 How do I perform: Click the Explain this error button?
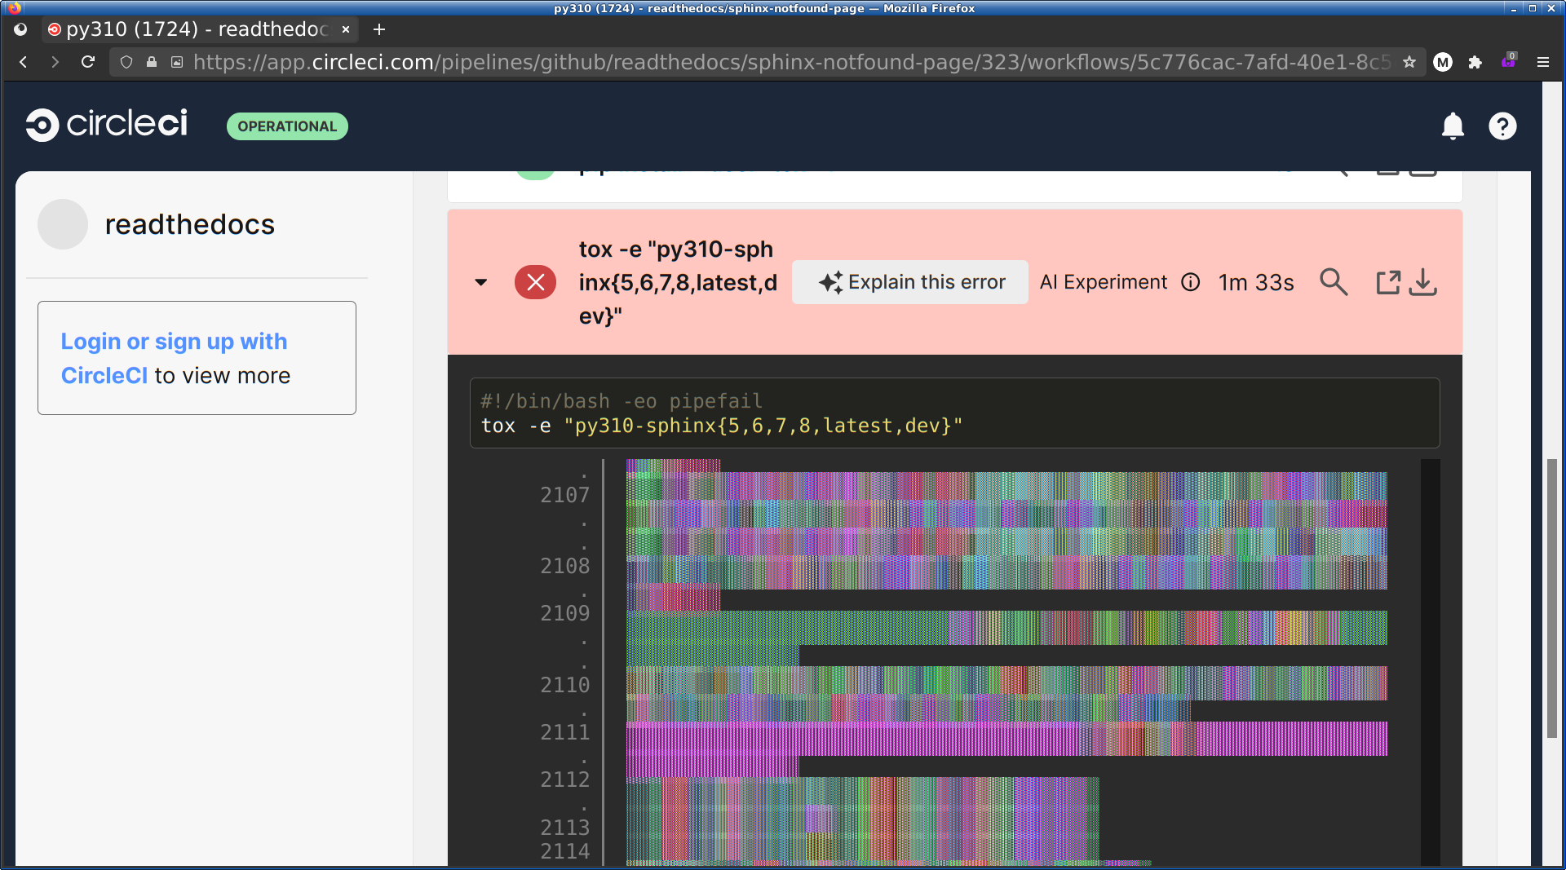tap(910, 282)
